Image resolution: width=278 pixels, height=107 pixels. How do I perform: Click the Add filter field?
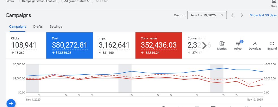click(x=102, y=1)
